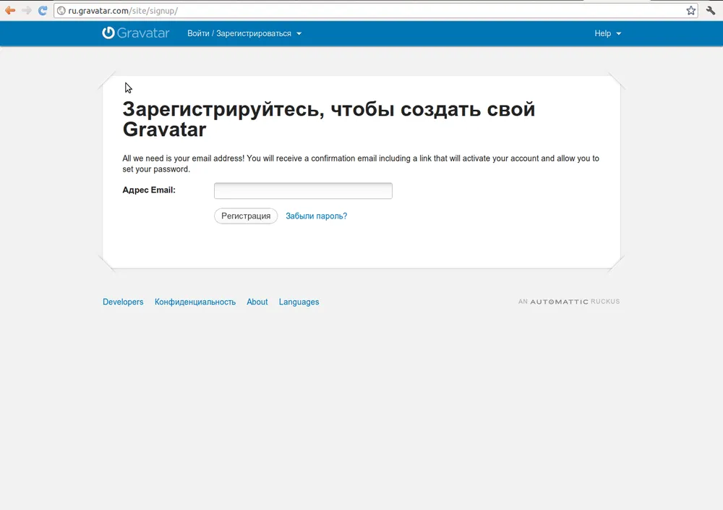The image size is (723, 510).
Task: Visit the About footer link
Action: point(257,302)
